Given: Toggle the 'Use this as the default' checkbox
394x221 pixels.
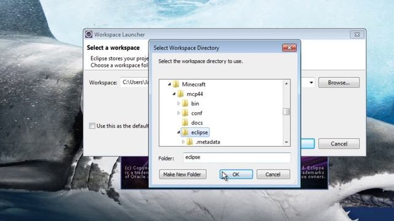Looking at the screenshot, I should (92, 126).
